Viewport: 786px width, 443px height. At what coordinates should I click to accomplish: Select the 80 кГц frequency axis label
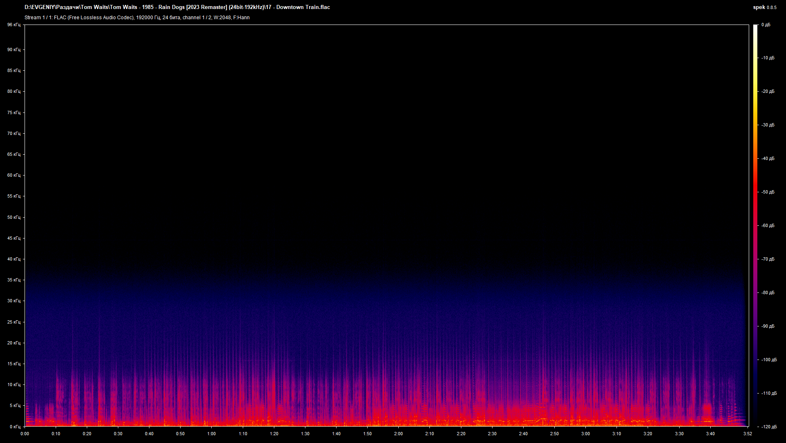(x=14, y=91)
